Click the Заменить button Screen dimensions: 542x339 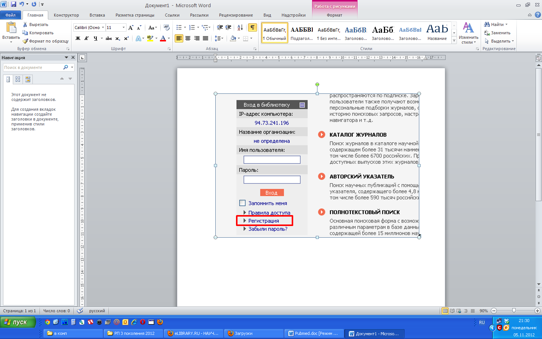pyautogui.click(x=497, y=33)
